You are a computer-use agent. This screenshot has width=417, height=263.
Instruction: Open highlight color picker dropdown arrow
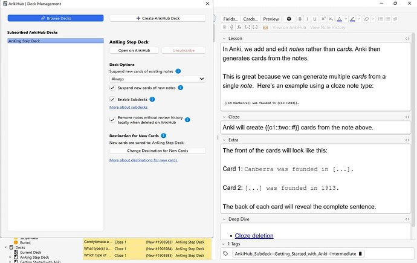pos(358,19)
